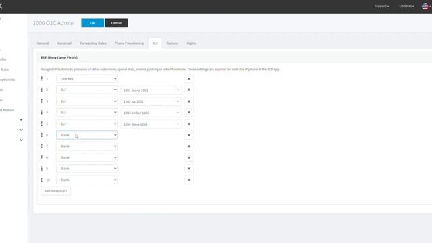This screenshot has width=432, height=243.
Task: Open the Blank type dropdown in row 8
Action: (87, 157)
